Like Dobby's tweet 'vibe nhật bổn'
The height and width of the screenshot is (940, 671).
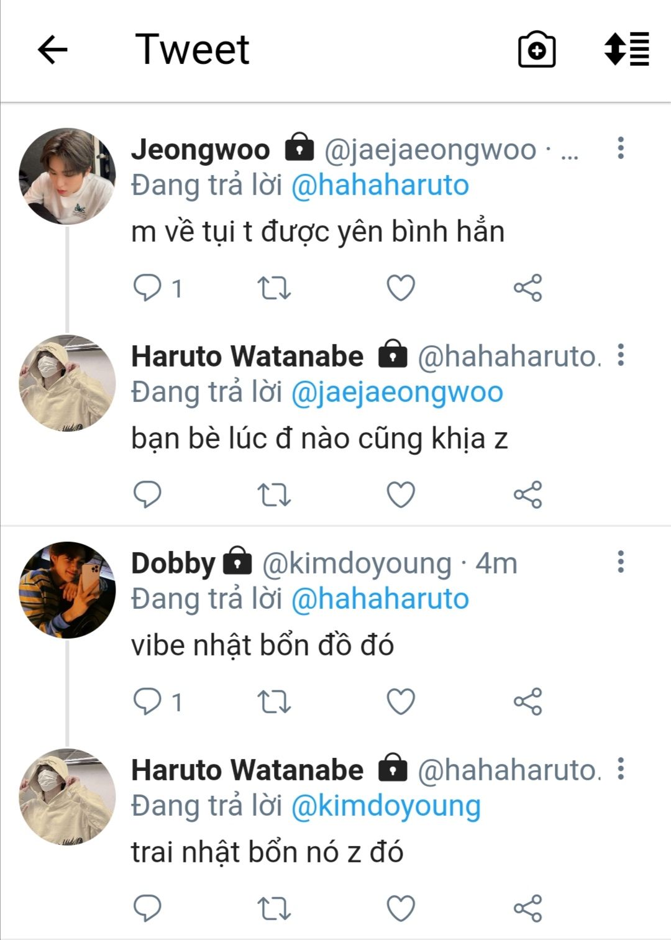click(401, 701)
